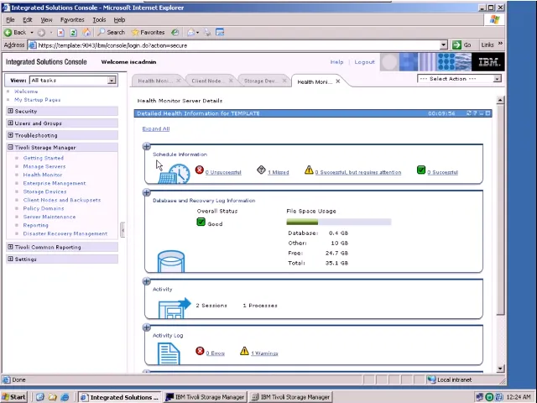This screenshot has width=537, height=403.
Task: Expand the Security section
Action: pyautogui.click(x=10, y=111)
